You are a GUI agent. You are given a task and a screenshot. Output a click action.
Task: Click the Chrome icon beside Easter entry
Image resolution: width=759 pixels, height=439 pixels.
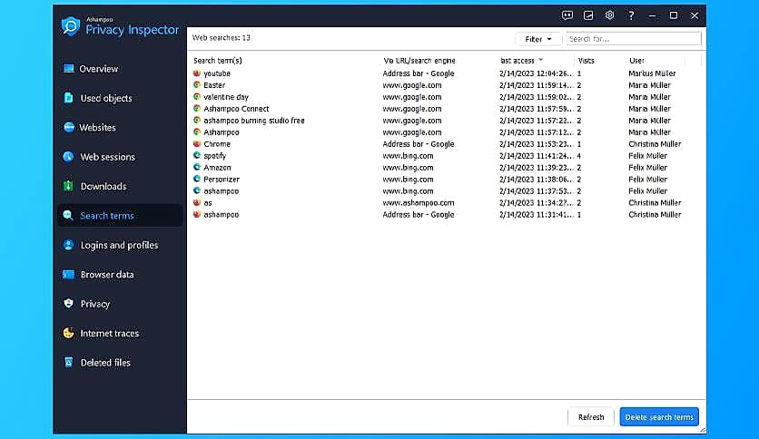point(196,85)
